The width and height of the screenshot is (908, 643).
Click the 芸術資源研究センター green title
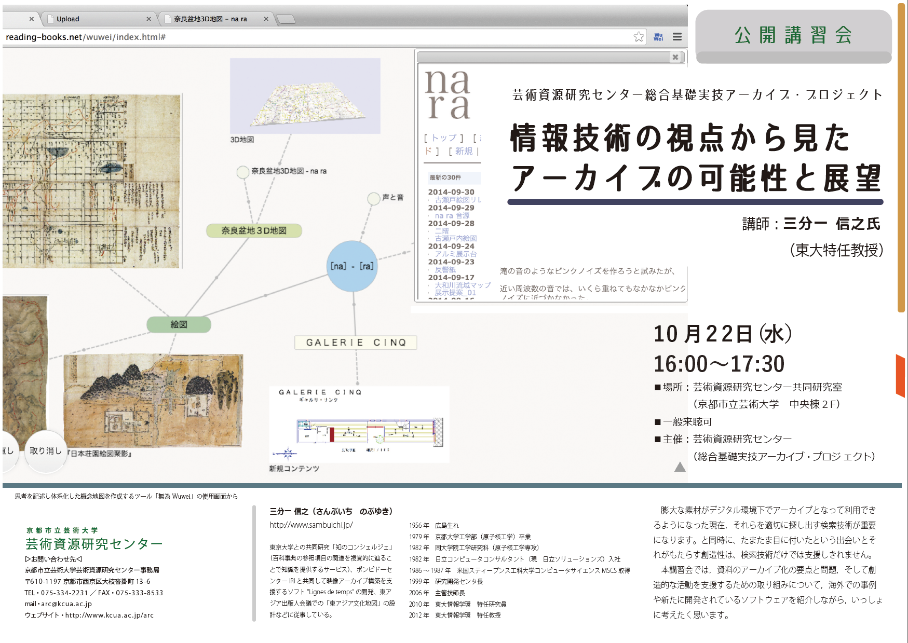(x=94, y=544)
